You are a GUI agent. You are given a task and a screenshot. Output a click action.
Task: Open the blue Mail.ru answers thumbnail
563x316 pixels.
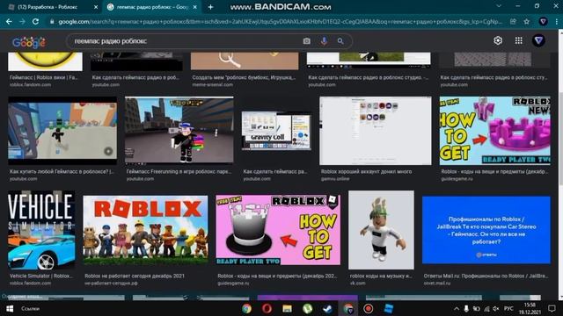coord(486,230)
